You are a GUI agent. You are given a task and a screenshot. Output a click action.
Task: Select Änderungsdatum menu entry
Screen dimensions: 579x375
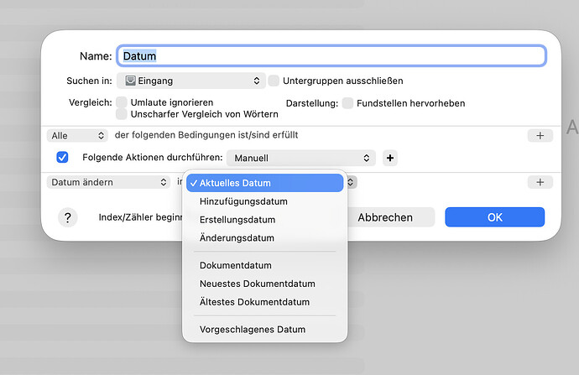point(265,238)
